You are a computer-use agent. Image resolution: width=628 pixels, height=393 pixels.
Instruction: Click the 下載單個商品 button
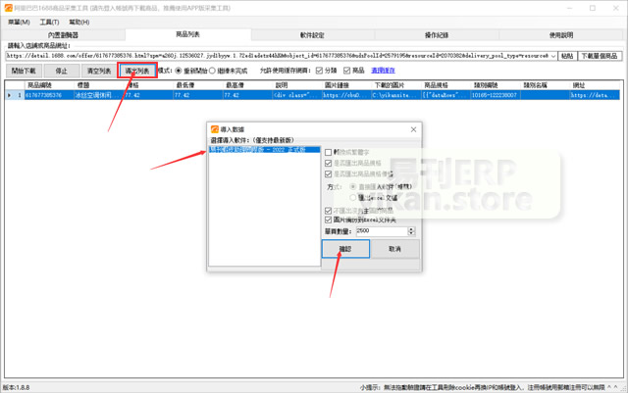(601, 56)
